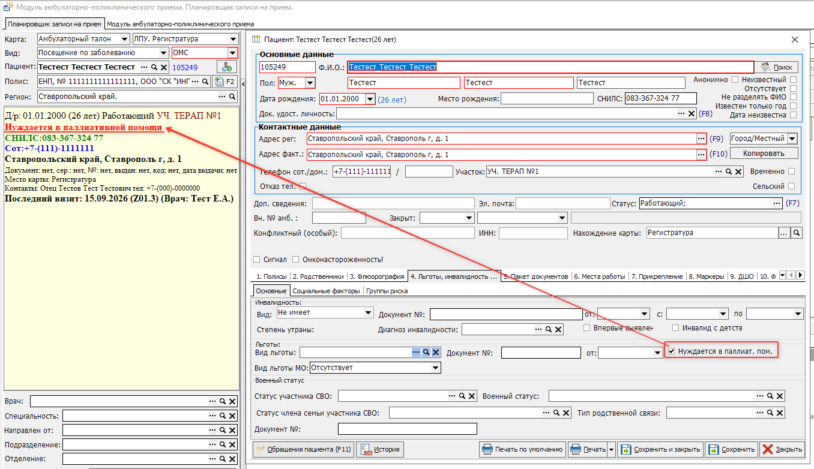The width and height of the screenshot is (814, 469).
Task: Check the Сельский checkbox
Action: pyautogui.click(x=792, y=187)
